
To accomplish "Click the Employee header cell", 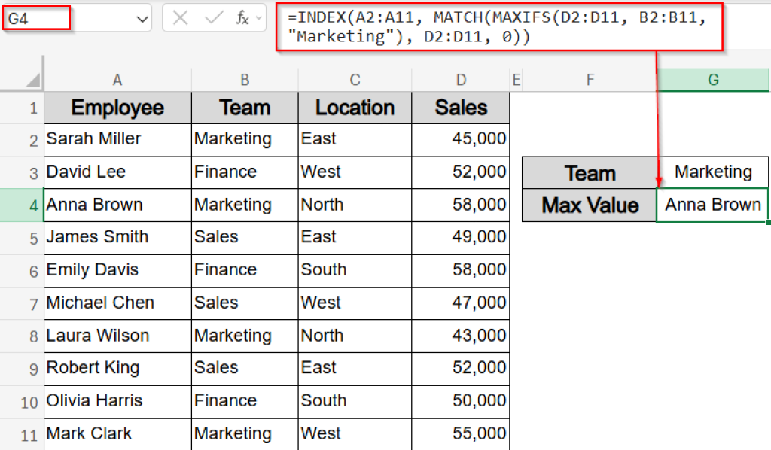I will 117,107.
